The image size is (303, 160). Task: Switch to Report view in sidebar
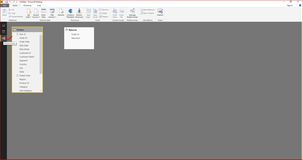point(4,25)
